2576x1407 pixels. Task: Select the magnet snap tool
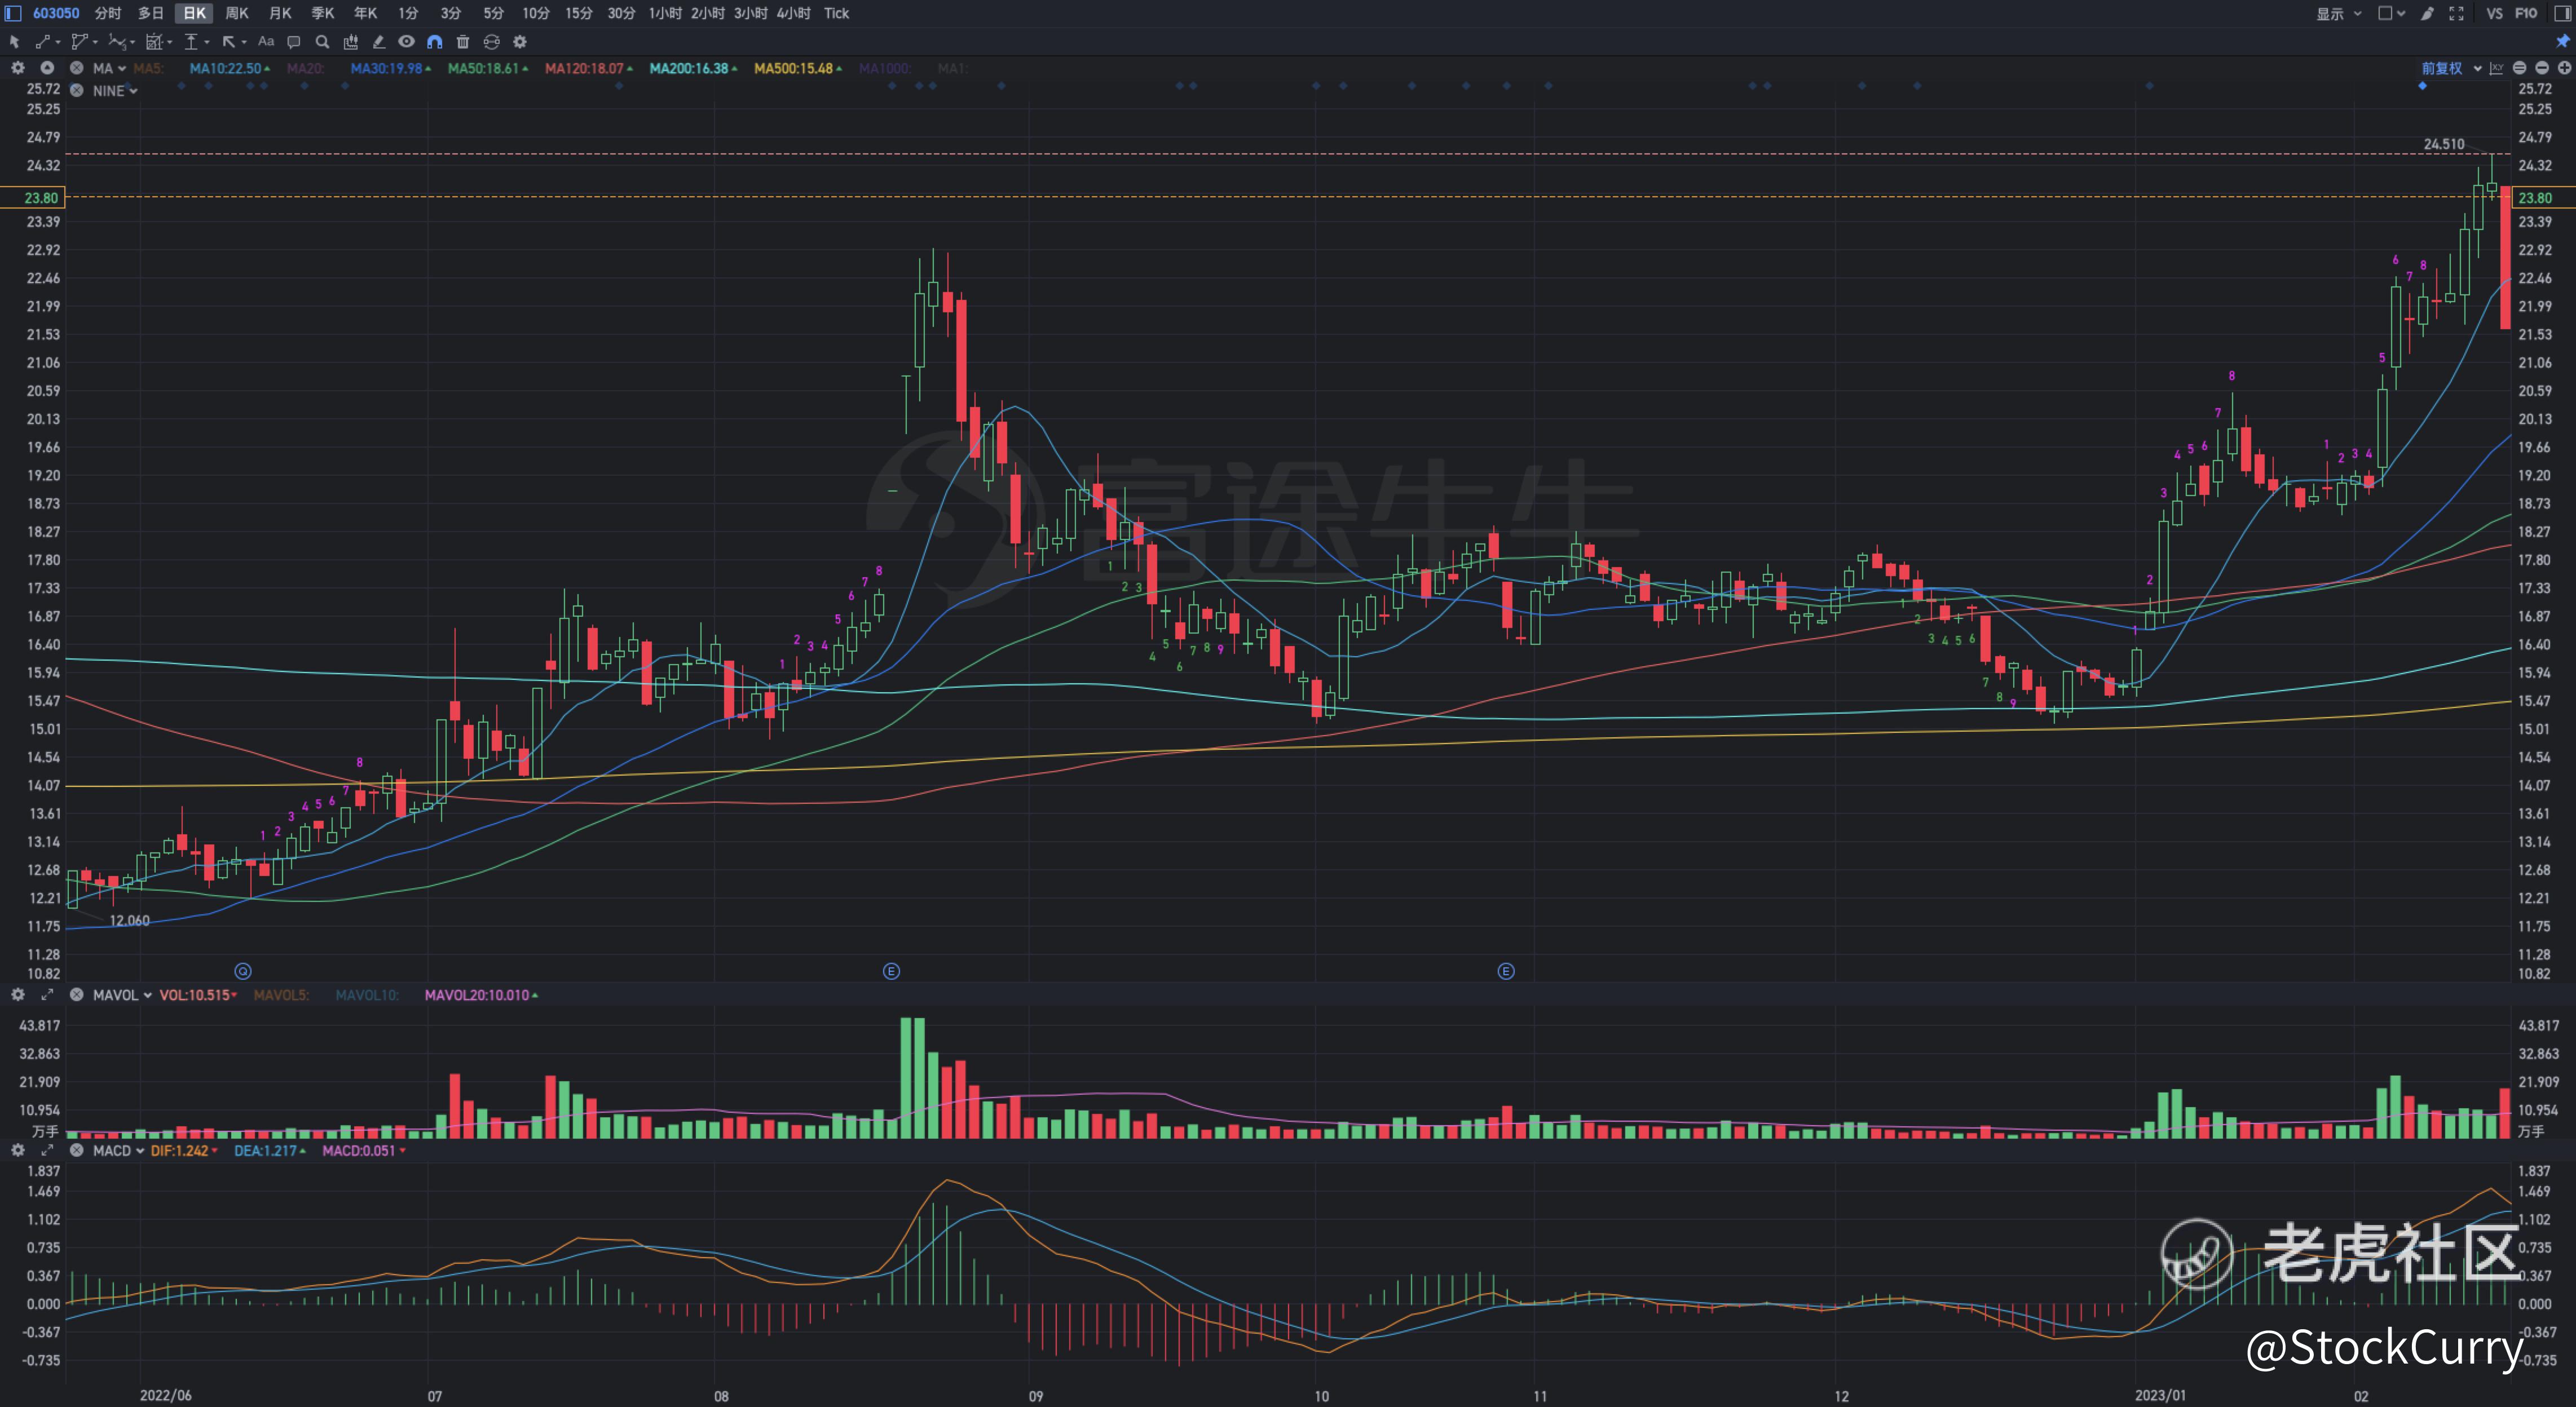click(434, 42)
